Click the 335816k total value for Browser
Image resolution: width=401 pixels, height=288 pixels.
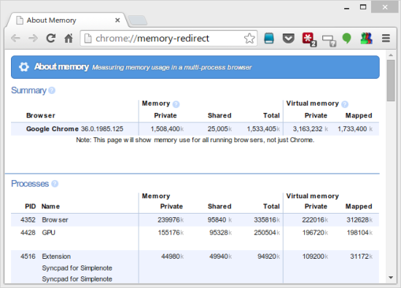click(x=267, y=219)
